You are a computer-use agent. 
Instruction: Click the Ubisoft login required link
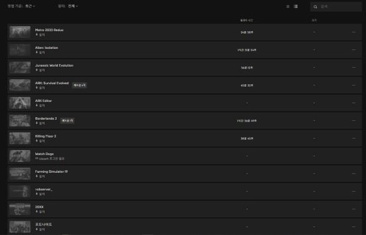coord(50,159)
